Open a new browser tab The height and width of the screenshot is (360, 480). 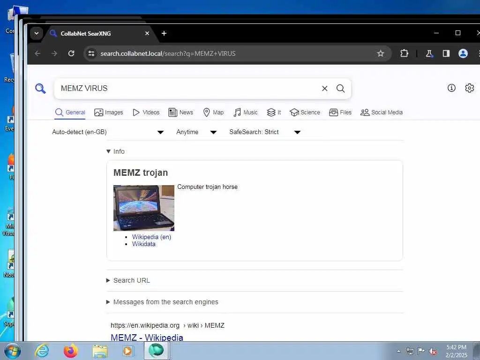pyautogui.click(x=164, y=33)
